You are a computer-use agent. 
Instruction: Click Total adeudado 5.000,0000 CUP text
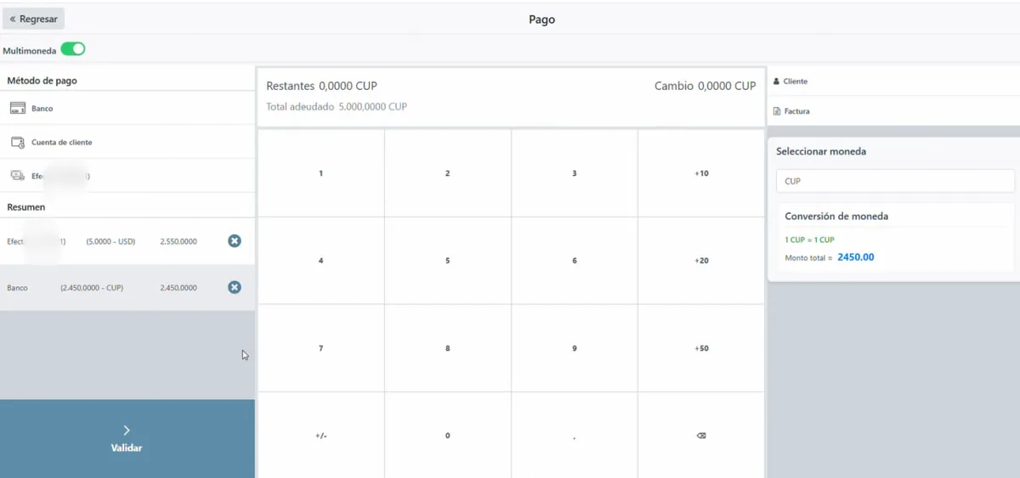tap(337, 107)
